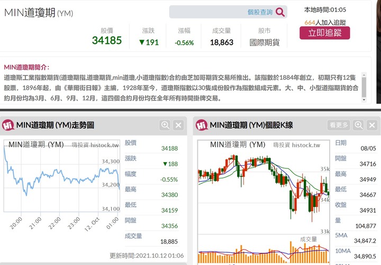Click the MIN道瓊期 (YM)走勢圖 panel title

[x=55, y=125]
